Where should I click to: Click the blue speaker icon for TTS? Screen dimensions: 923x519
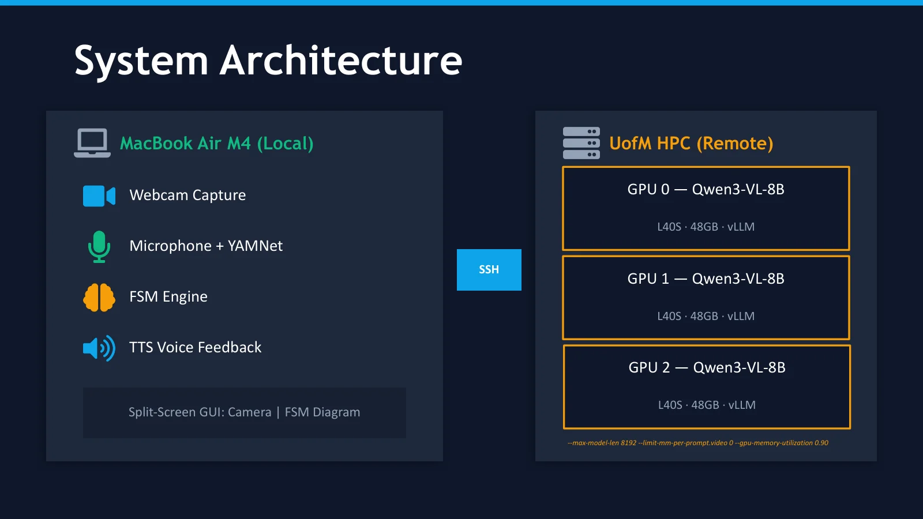point(99,348)
